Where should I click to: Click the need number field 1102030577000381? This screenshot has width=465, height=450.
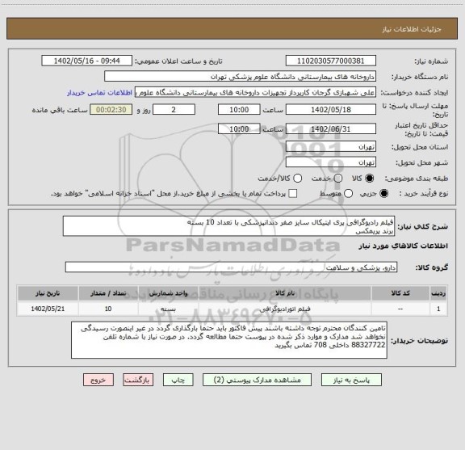(x=331, y=61)
